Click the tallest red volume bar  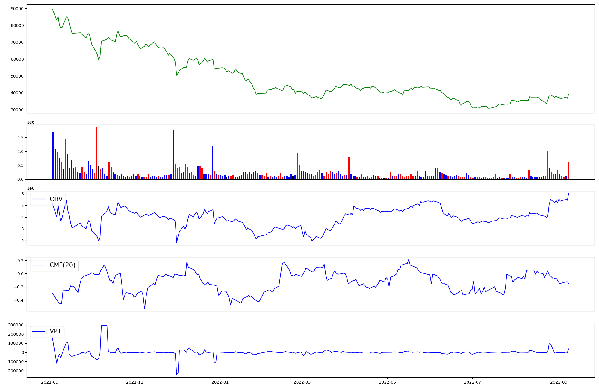[96, 153]
